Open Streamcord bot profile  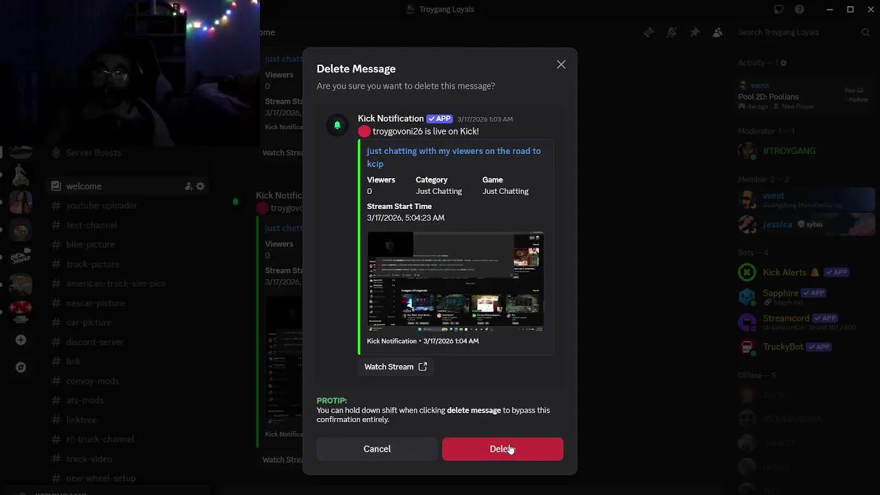[x=805, y=322]
